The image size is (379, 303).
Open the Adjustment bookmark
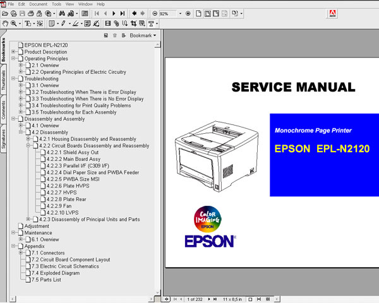click(x=37, y=226)
